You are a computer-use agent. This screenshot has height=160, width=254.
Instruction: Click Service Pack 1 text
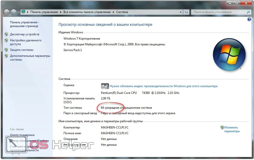click(x=72, y=50)
